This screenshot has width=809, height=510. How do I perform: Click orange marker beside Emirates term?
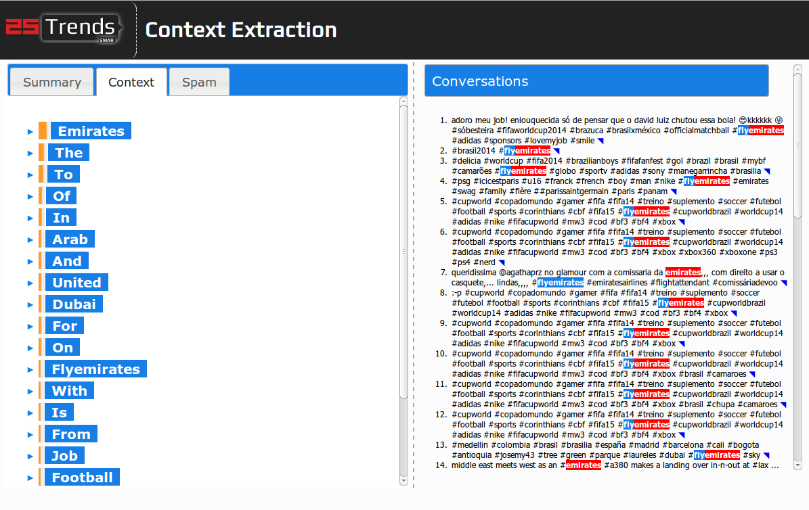43,131
